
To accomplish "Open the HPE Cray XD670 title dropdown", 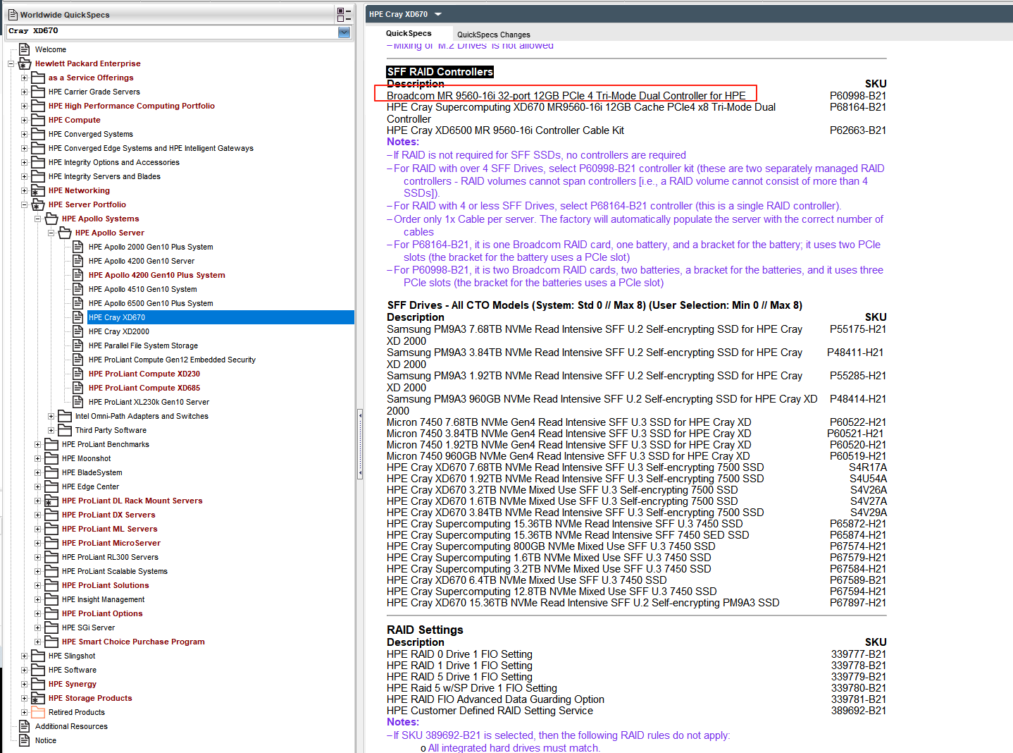I will pyautogui.click(x=437, y=14).
